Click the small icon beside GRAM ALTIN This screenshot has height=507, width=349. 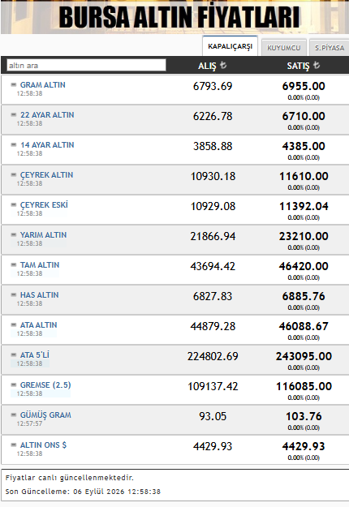pos(13,84)
